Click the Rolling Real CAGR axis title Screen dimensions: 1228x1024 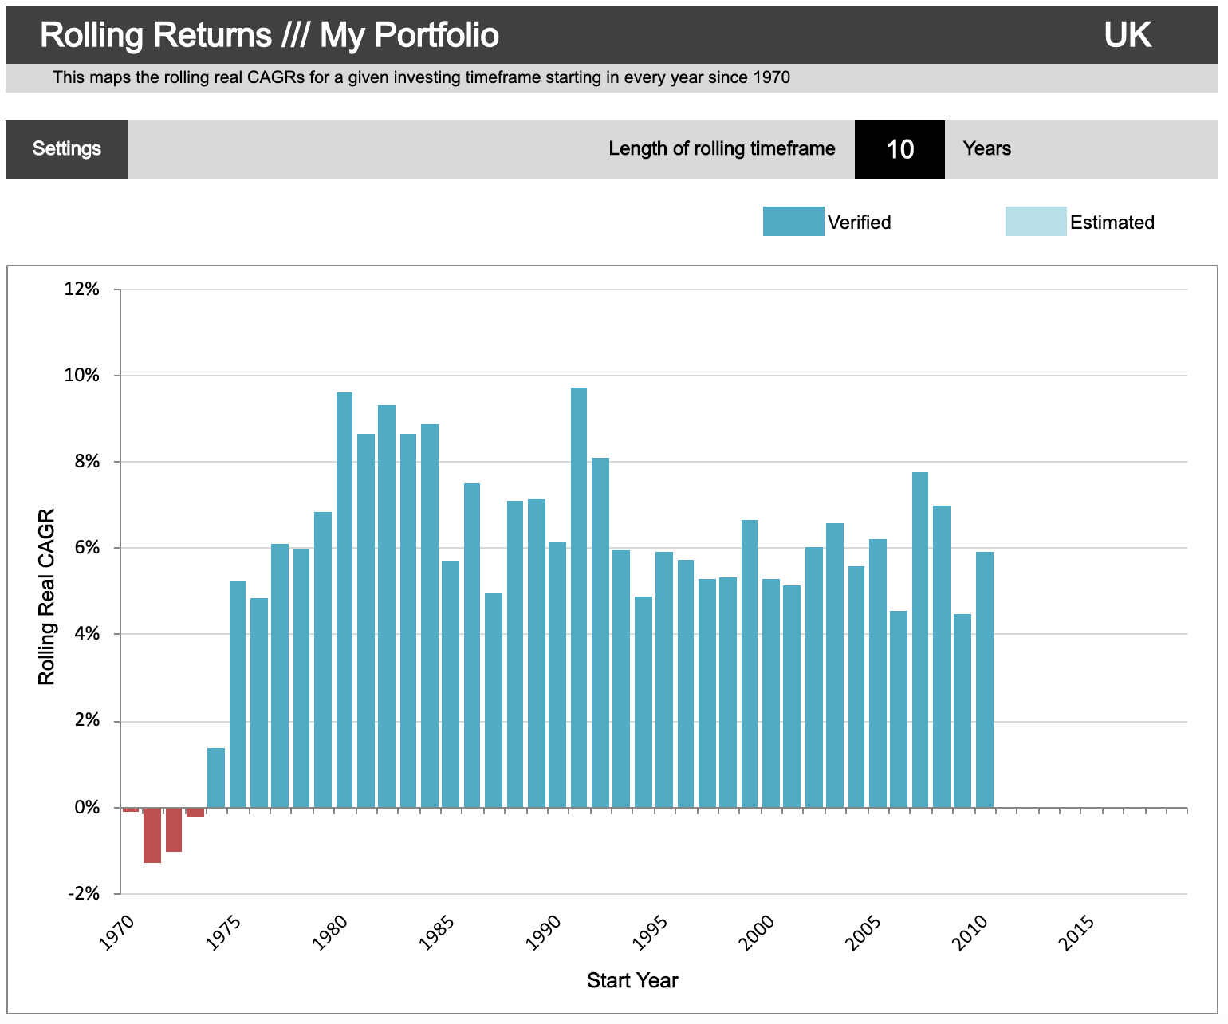pyautogui.click(x=47, y=597)
